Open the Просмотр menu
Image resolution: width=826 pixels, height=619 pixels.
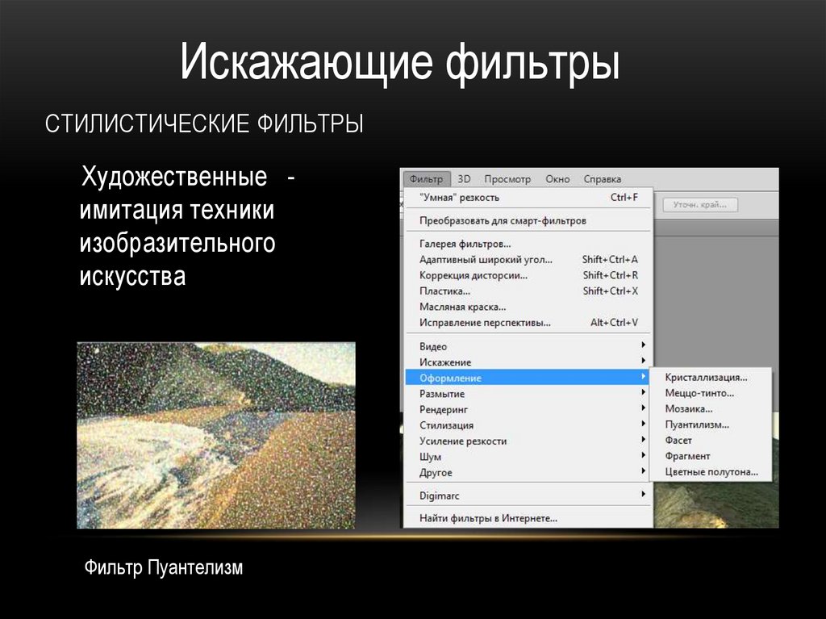(507, 179)
